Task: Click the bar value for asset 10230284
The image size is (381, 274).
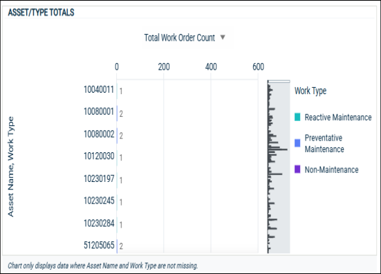Action: click(x=121, y=225)
